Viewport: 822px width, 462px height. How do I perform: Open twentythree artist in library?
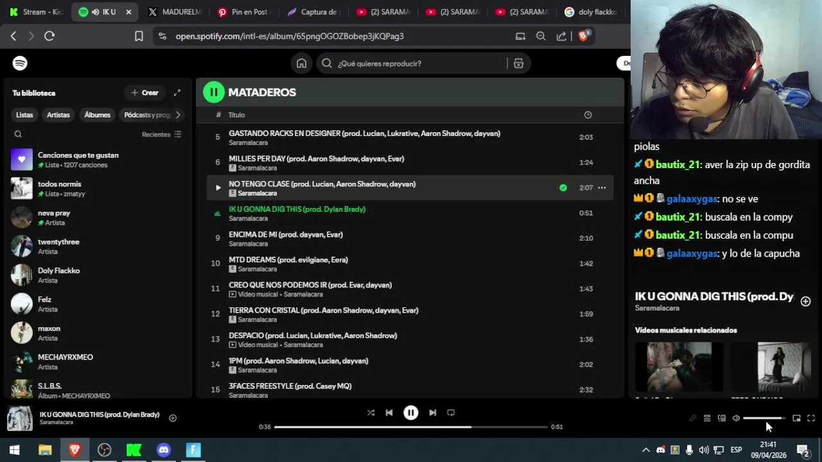tap(98, 246)
